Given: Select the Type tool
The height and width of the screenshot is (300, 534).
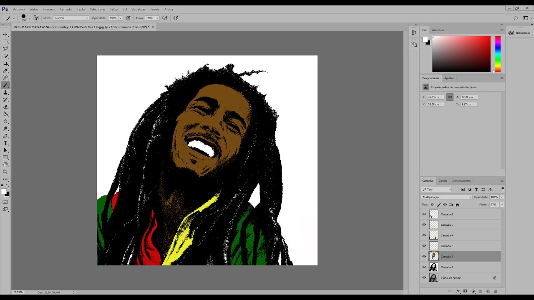Looking at the screenshot, I should pyautogui.click(x=5, y=143).
